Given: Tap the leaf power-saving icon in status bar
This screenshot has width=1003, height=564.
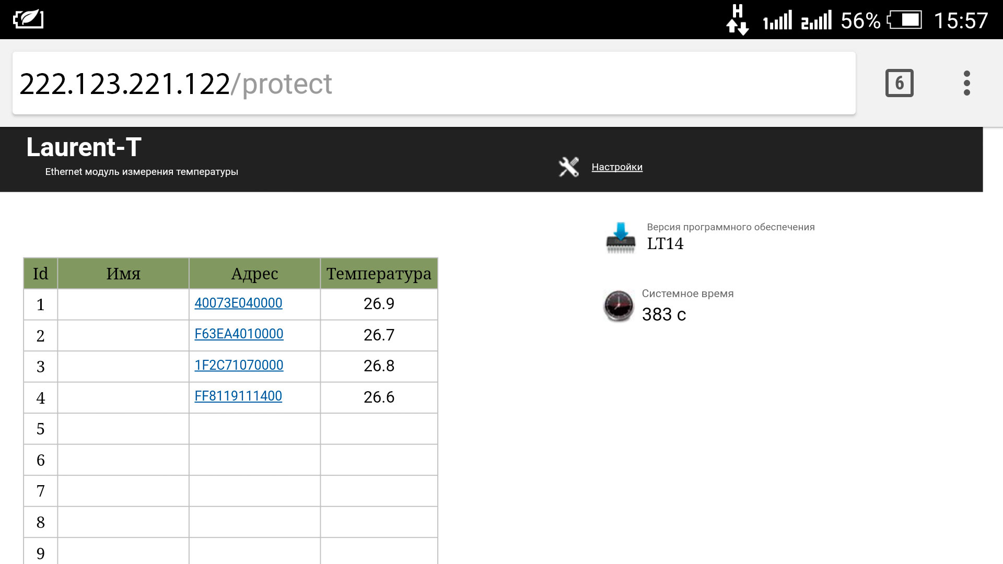Looking at the screenshot, I should [x=28, y=19].
